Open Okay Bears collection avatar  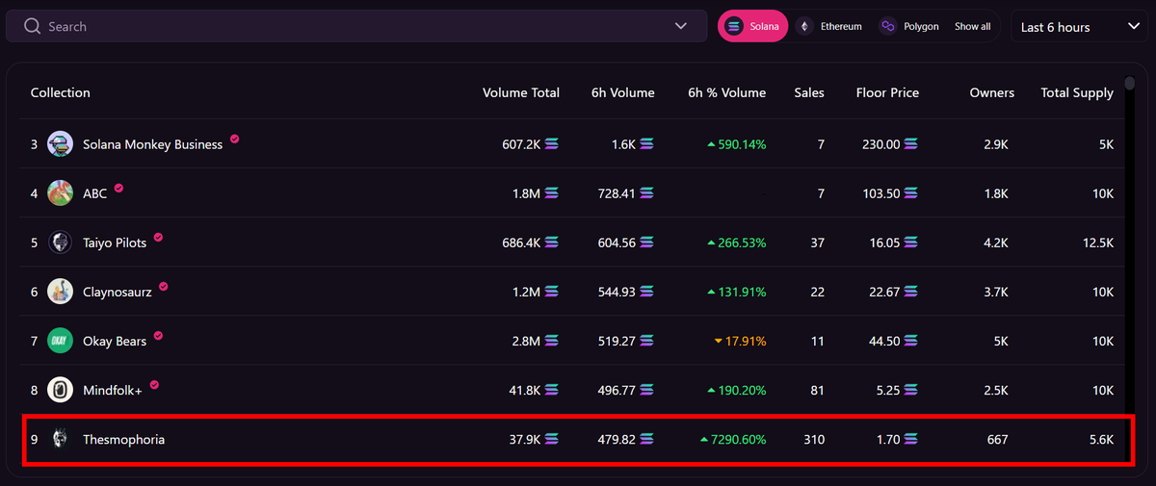tap(60, 341)
